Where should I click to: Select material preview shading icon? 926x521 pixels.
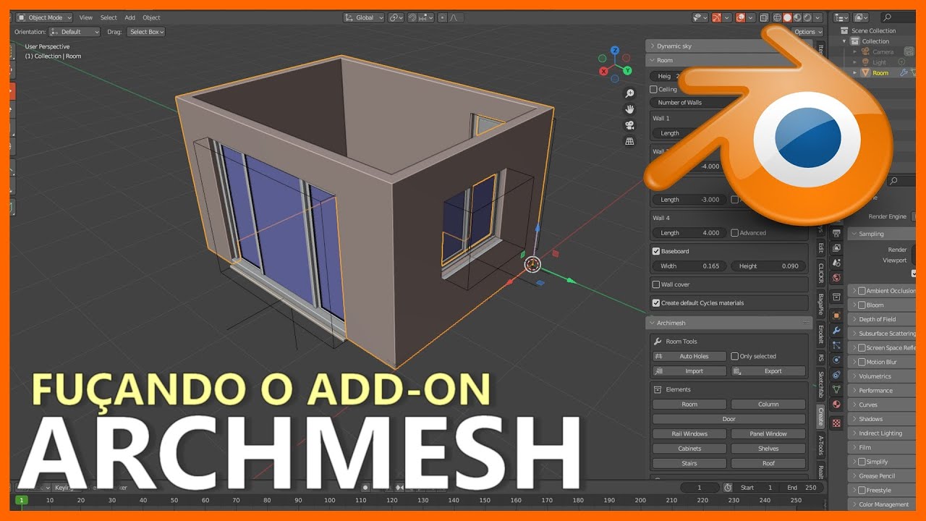click(797, 17)
